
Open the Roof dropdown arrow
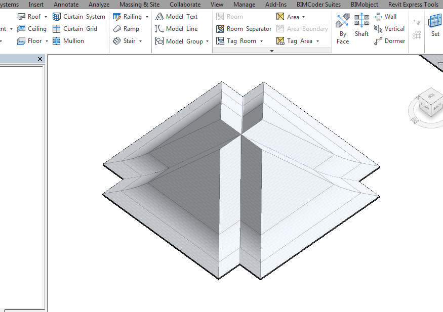point(46,17)
